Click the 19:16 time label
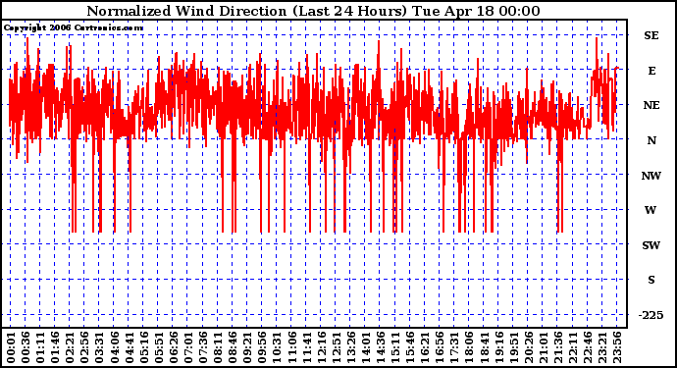This screenshot has height=368, width=677. pyautogui.click(x=498, y=347)
